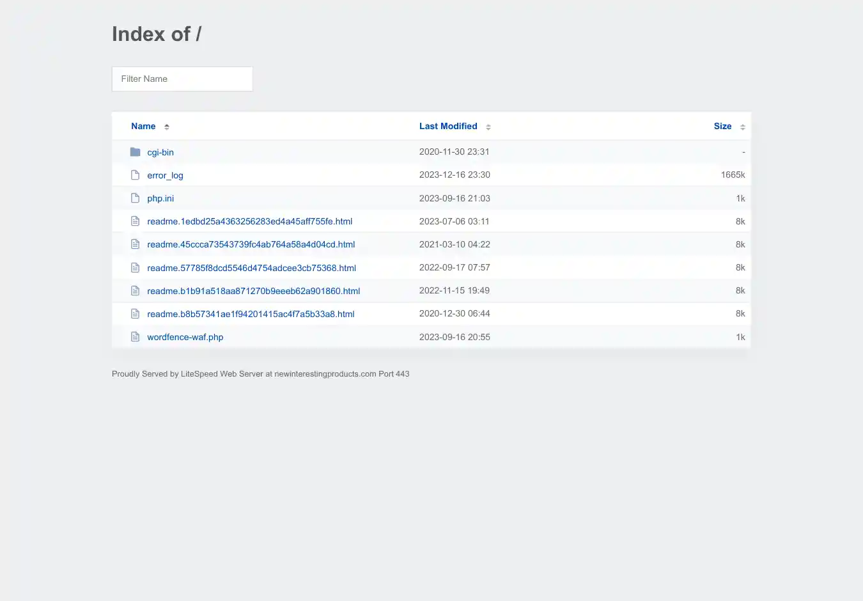Click the error_log file icon
This screenshot has width=863, height=601.
coord(135,175)
